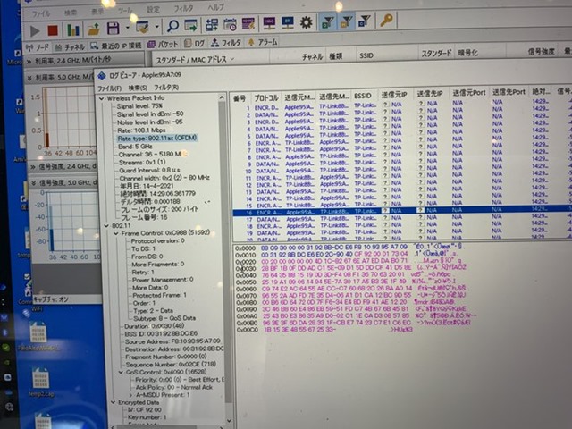The width and height of the screenshot is (572, 429).
Task: Click tree panel scroll-up arrow
Action: click(222, 97)
